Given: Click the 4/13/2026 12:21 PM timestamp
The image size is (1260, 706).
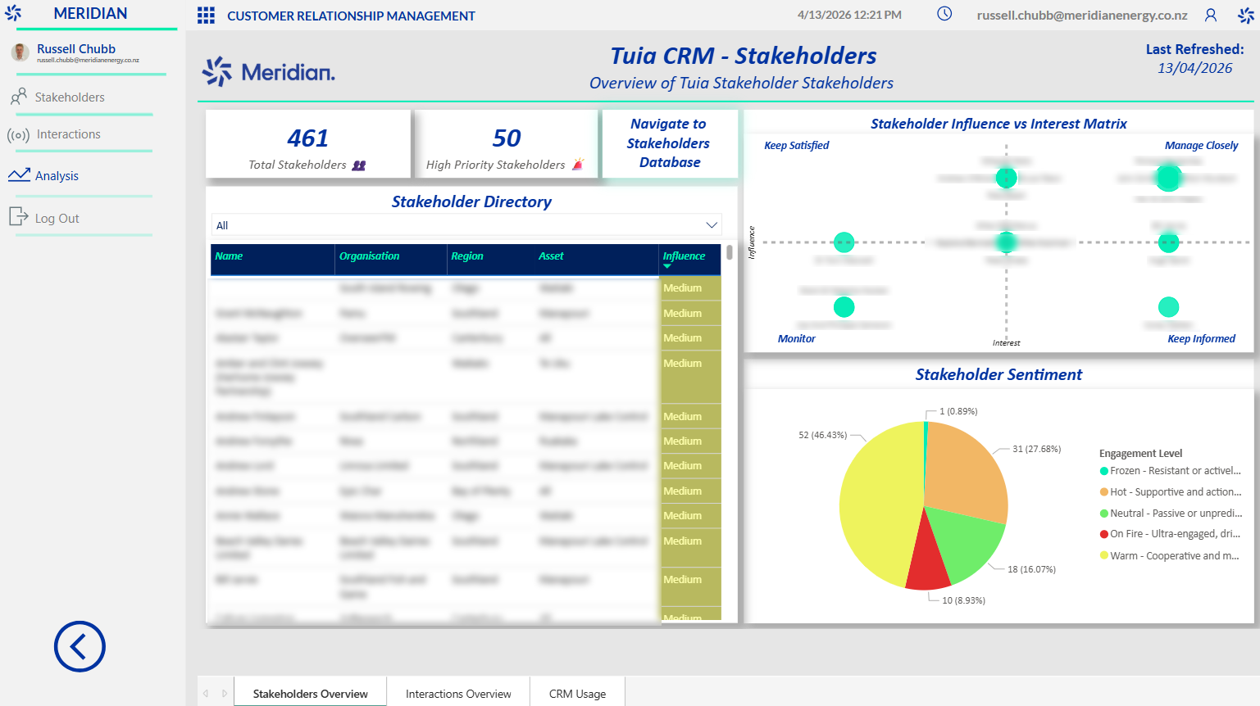Looking at the screenshot, I should (x=849, y=15).
